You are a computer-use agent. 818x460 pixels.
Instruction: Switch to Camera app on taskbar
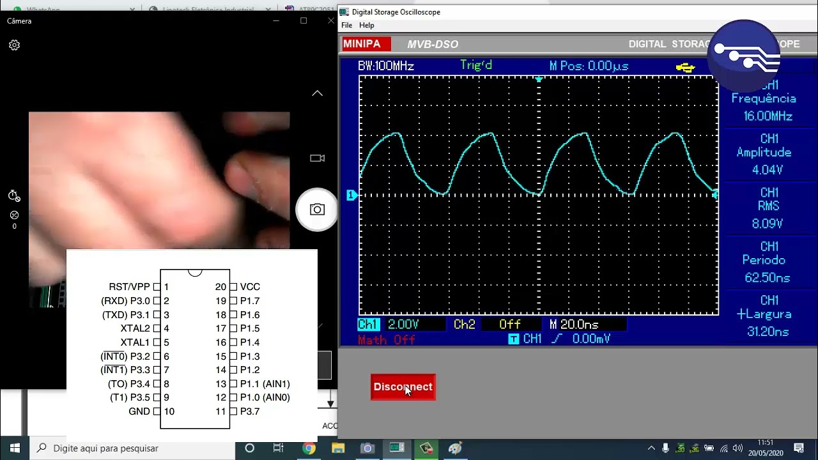pos(367,448)
